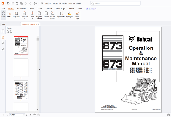171x117 pixels.
Task: Open page number 1 / 120 dropdown
Action: pyautogui.click(x=17, y=115)
